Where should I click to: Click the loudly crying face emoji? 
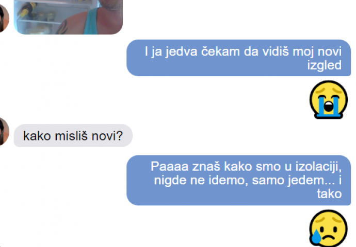click(329, 100)
